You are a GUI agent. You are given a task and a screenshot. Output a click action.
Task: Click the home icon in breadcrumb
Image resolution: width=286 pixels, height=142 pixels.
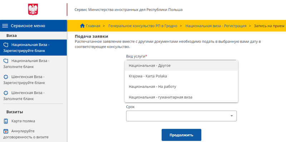tap(82, 26)
